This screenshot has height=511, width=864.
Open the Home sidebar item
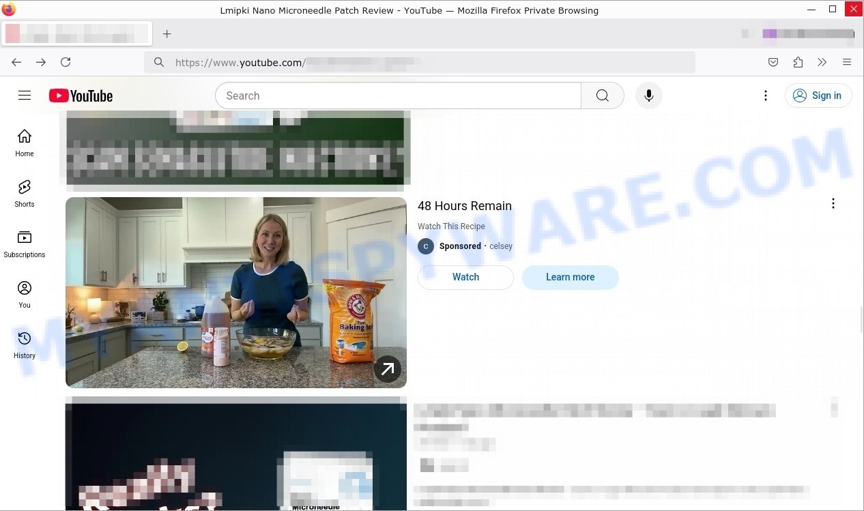point(25,143)
